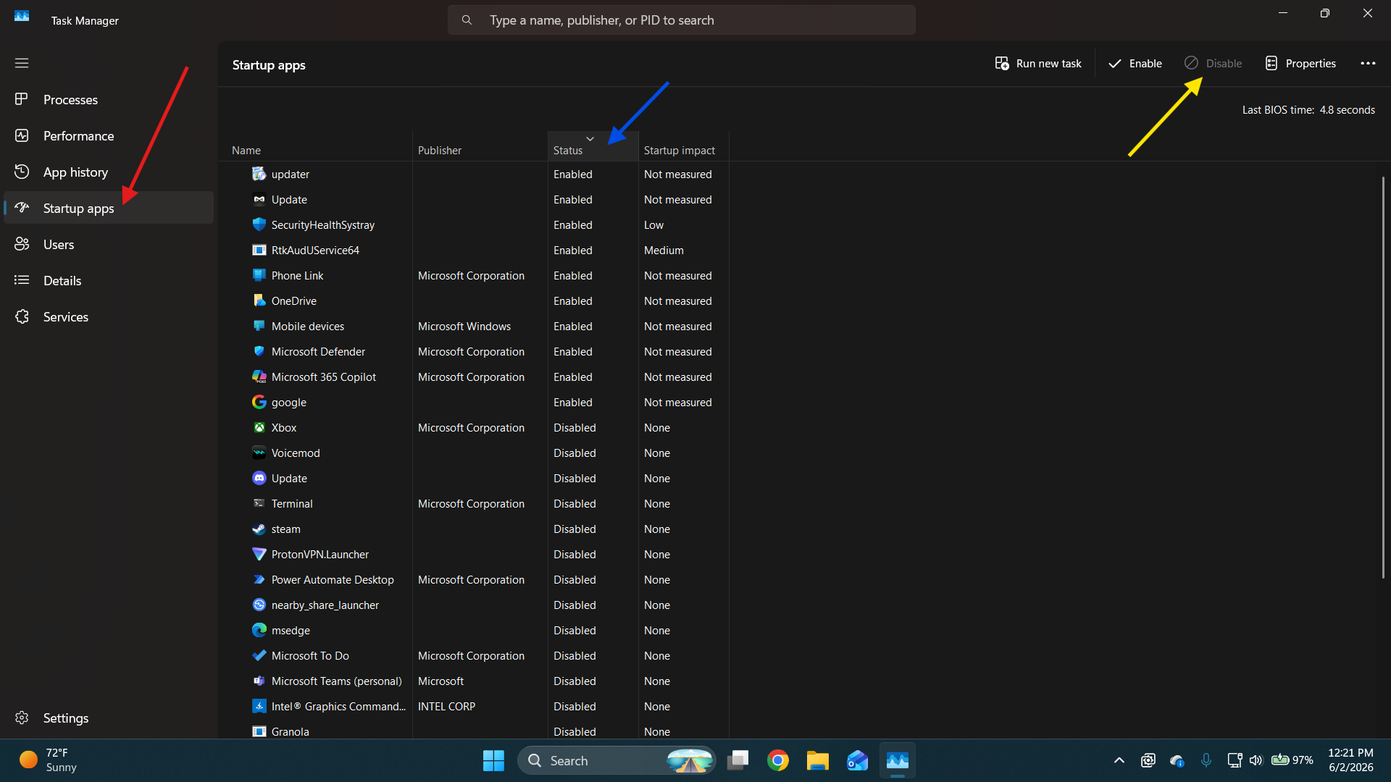Sort by Startup impact column
Viewport: 1391px width, 782px height.
(x=683, y=146)
